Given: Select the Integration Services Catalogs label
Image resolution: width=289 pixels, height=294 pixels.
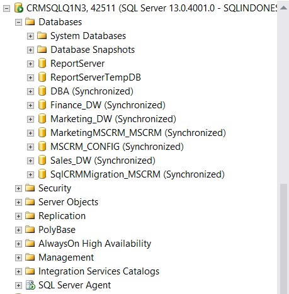Looking at the screenshot, I should [99, 271].
